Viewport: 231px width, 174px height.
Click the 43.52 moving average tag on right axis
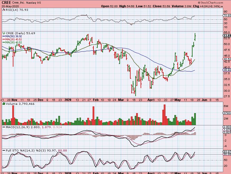(x=227, y=59)
